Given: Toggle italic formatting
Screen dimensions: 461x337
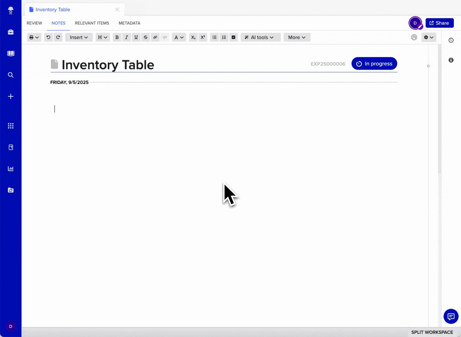Looking at the screenshot, I should pyautogui.click(x=126, y=37).
